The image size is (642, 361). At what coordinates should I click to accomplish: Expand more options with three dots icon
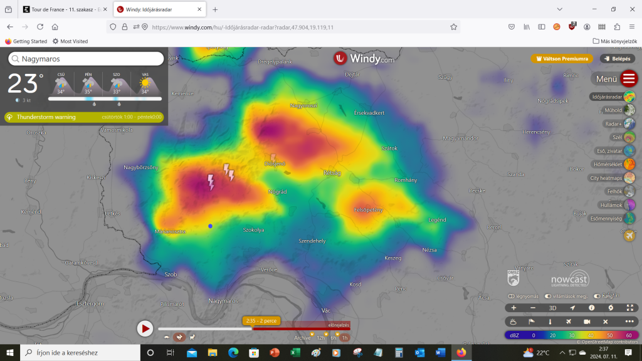click(x=629, y=322)
